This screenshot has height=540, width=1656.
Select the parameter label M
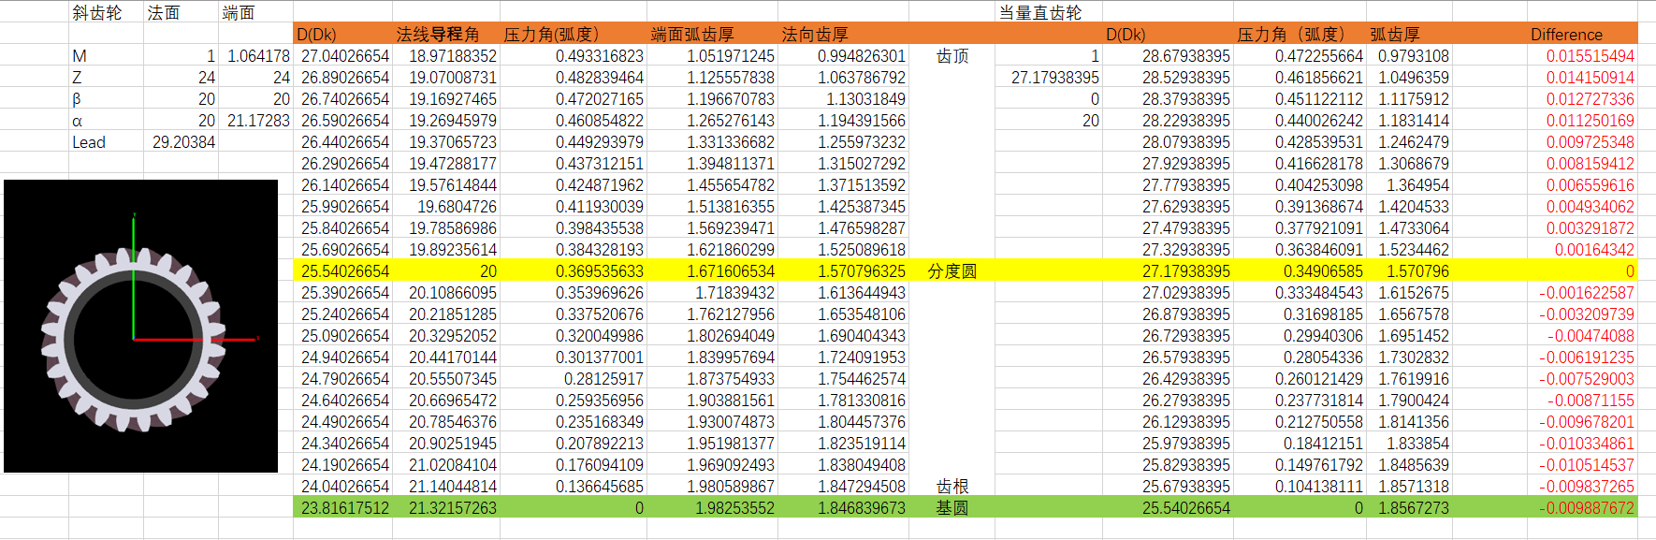point(80,56)
